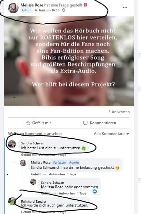Click the Admin badge in the post header
Image resolution: width=141 pixels, height=214 pixels.
[26, 10]
